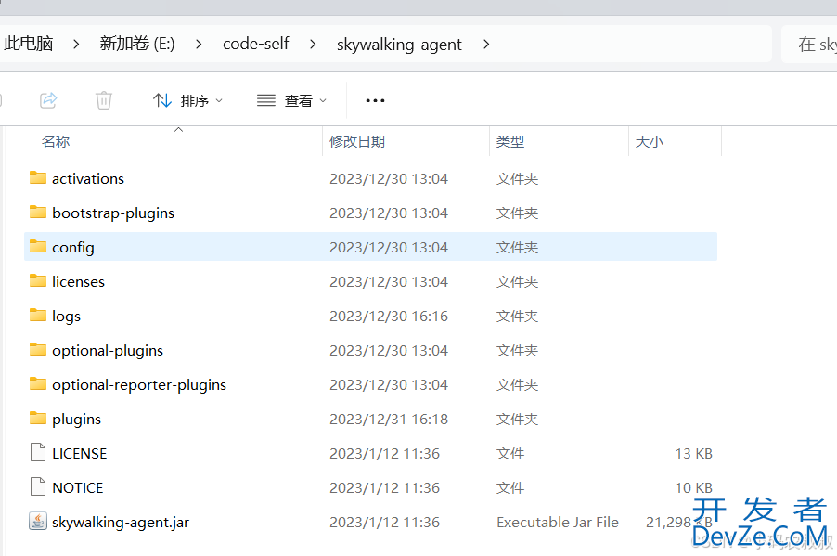Sort by the 名称 column header
Viewport: 837px width, 556px height.
(x=56, y=141)
